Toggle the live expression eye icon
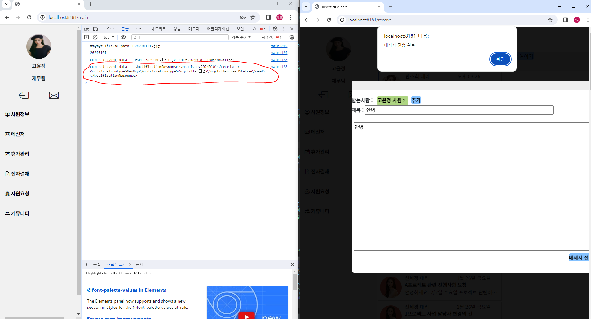591x319 pixels. pyautogui.click(x=123, y=37)
